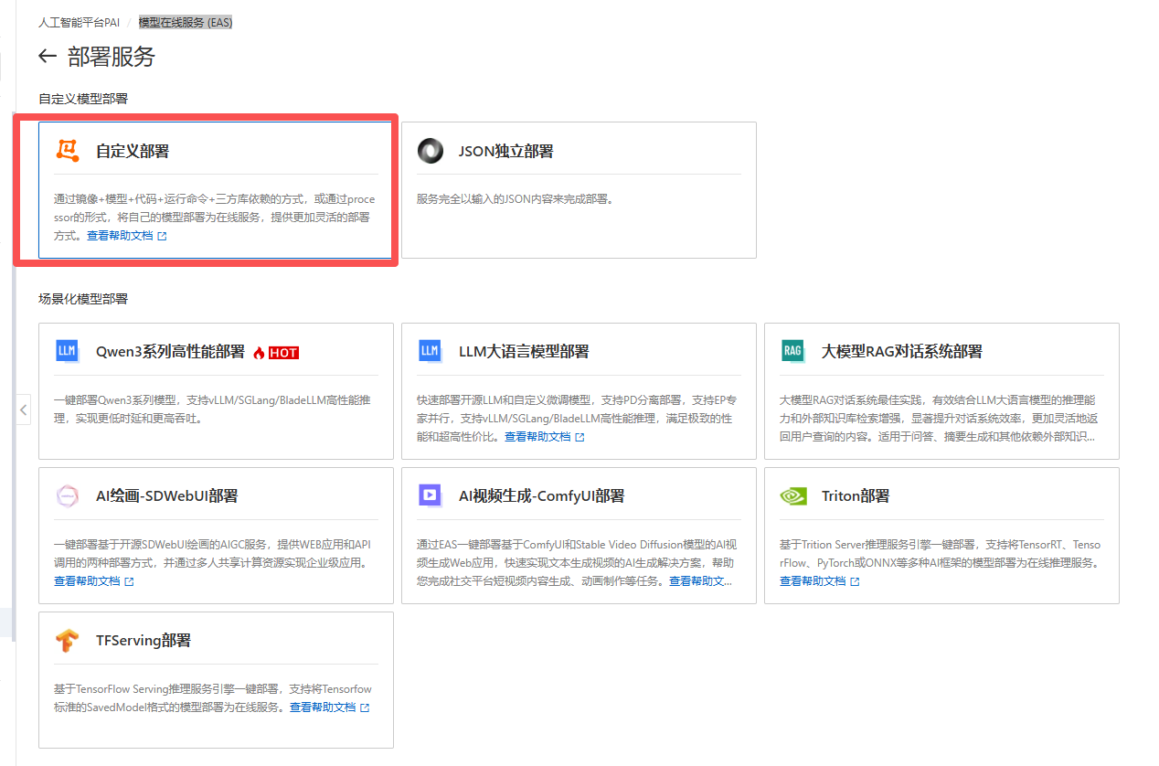Click the JSON独立部署 black circular icon
The height and width of the screenshot is (766, 1159).
coord(431,151)
